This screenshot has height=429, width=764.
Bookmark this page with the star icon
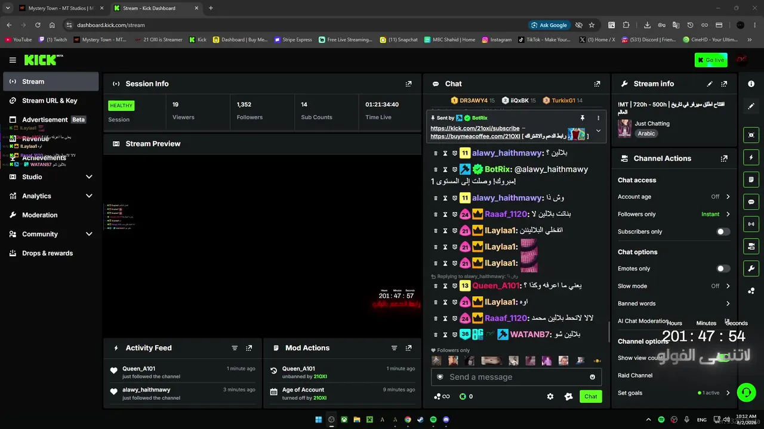[592, 25]
